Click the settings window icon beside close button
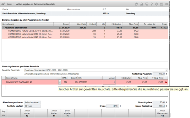Viewport: 190px width, 118px height. [x=162, y=4]
